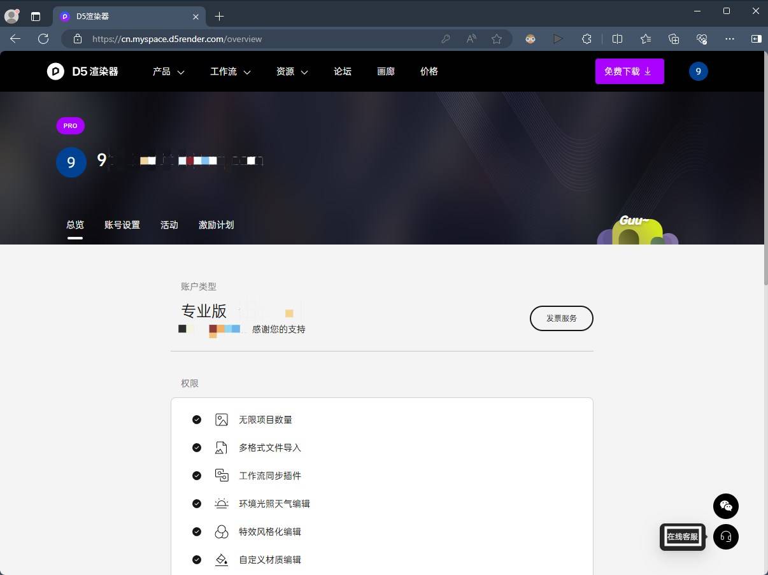The width and height of the screenshot is (768, 575).
Task: Click checkmark beside 自定义材质编辑
Action: [197, 560]
